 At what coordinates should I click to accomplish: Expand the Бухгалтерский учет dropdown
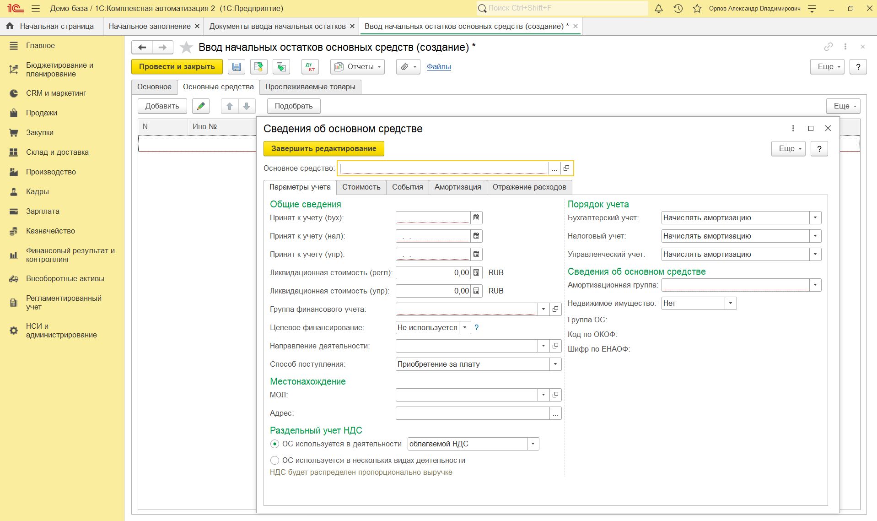pyautogui.click(x=815, y=218)
